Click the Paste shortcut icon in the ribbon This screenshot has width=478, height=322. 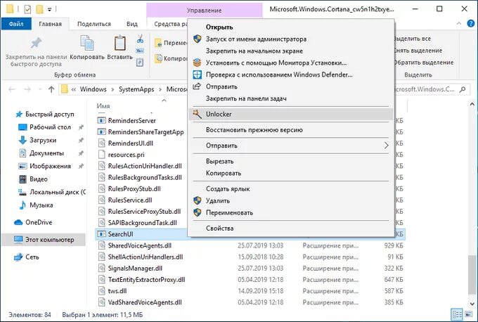[140, 62]
